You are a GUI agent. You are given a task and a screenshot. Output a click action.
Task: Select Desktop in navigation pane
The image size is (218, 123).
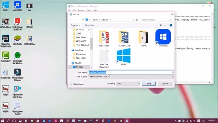[x=79, y=67]
